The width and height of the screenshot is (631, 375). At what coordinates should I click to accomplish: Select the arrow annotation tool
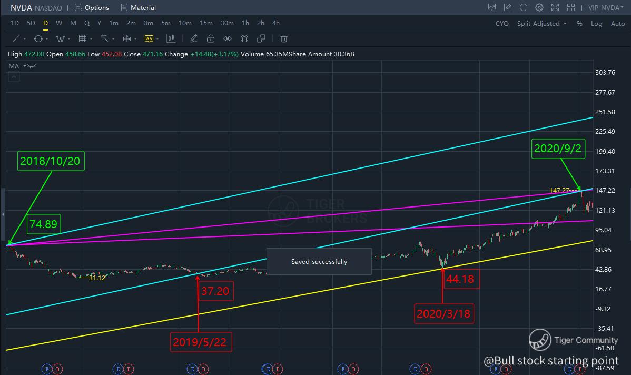104,38
